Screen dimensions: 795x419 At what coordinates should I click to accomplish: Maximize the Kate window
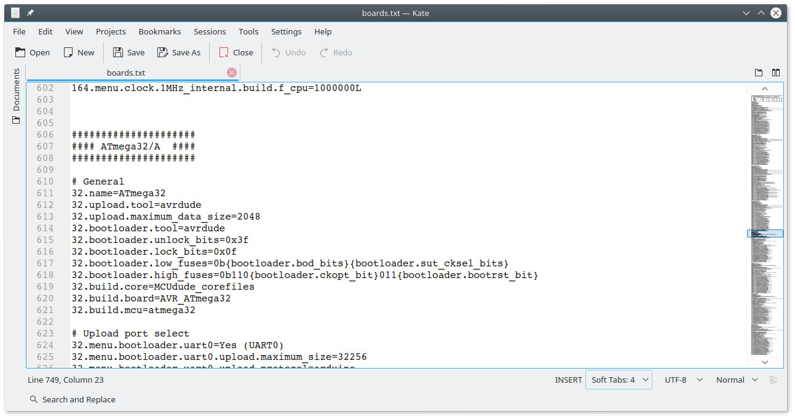coord(761,13)
